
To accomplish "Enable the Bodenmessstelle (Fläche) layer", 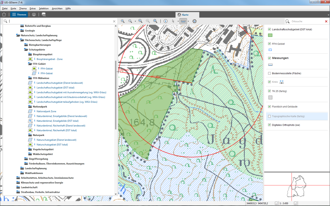I will pyautogui.click(x=269, y=73).
